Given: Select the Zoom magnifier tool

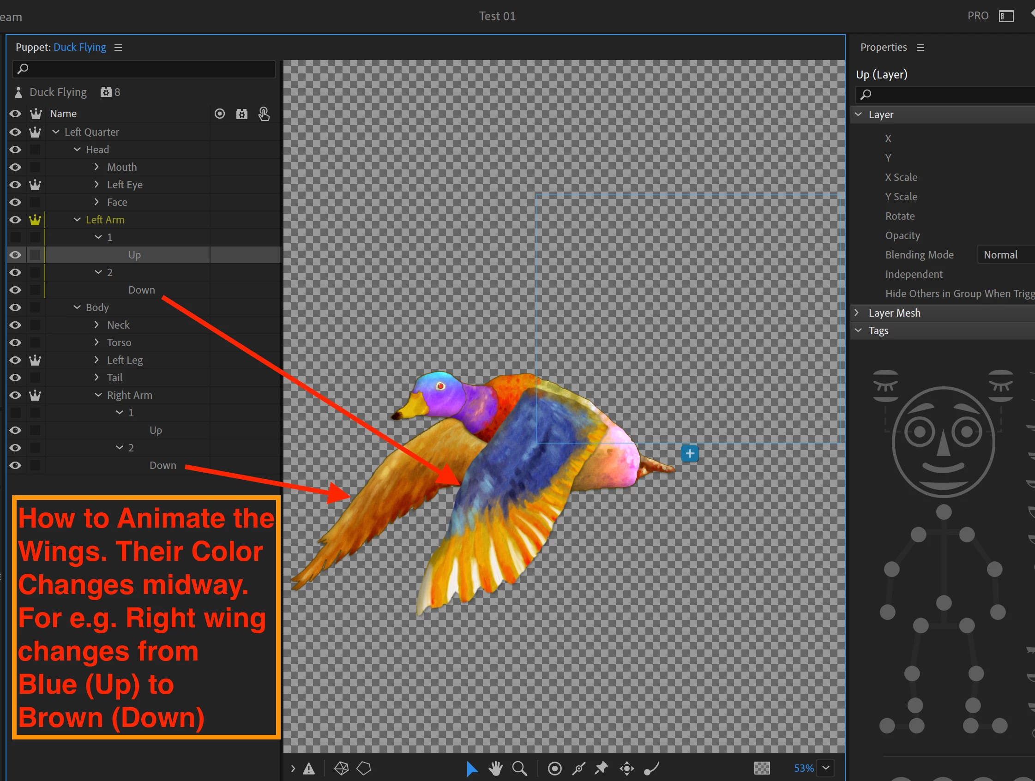Looking at the screenshot, I should (x=519, y=769).
